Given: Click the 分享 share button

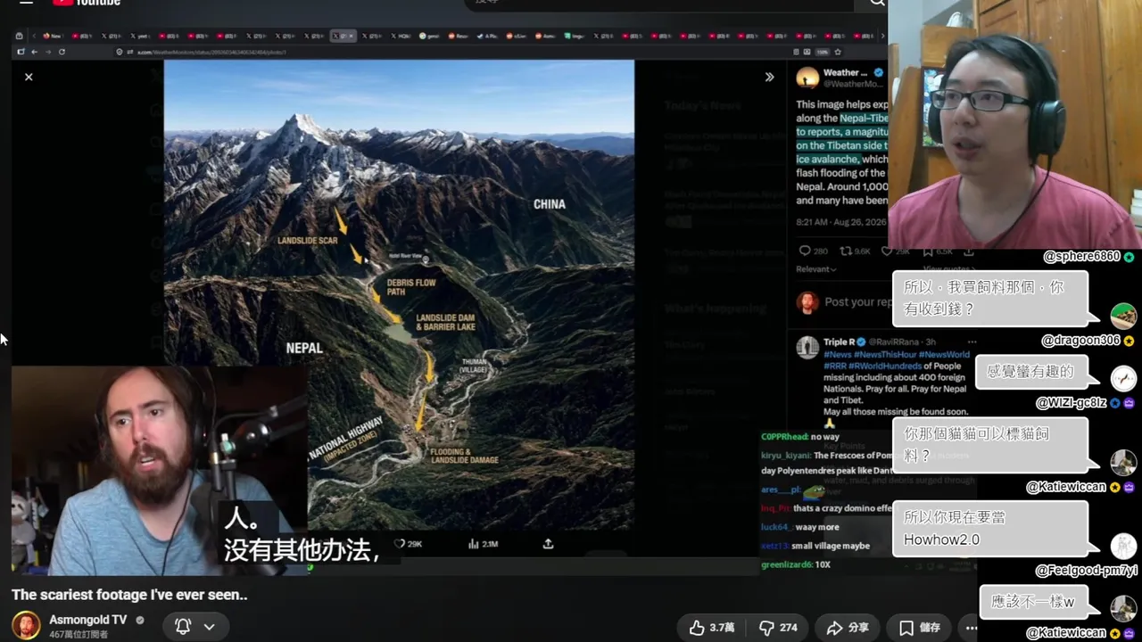Looking at the screenshot, I should (x=847, y=628).
